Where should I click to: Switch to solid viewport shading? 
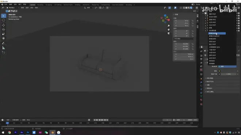coord(187,8)
